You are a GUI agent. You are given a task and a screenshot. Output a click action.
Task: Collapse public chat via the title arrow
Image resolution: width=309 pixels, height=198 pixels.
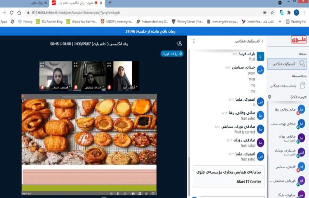pyautogui.click(x=262, y=41)
